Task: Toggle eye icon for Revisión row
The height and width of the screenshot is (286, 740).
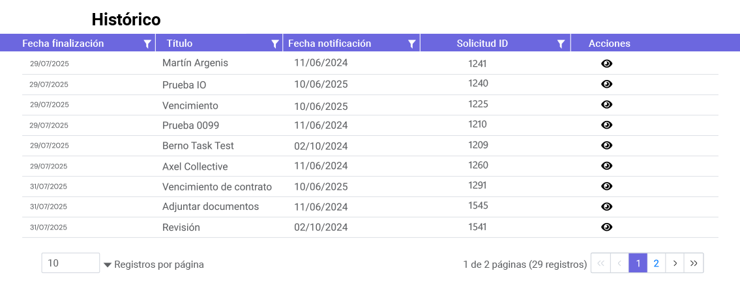Action: tap(606, 227)
